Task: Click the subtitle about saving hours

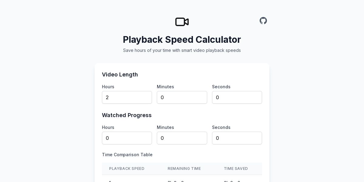Action: (182, 50)
